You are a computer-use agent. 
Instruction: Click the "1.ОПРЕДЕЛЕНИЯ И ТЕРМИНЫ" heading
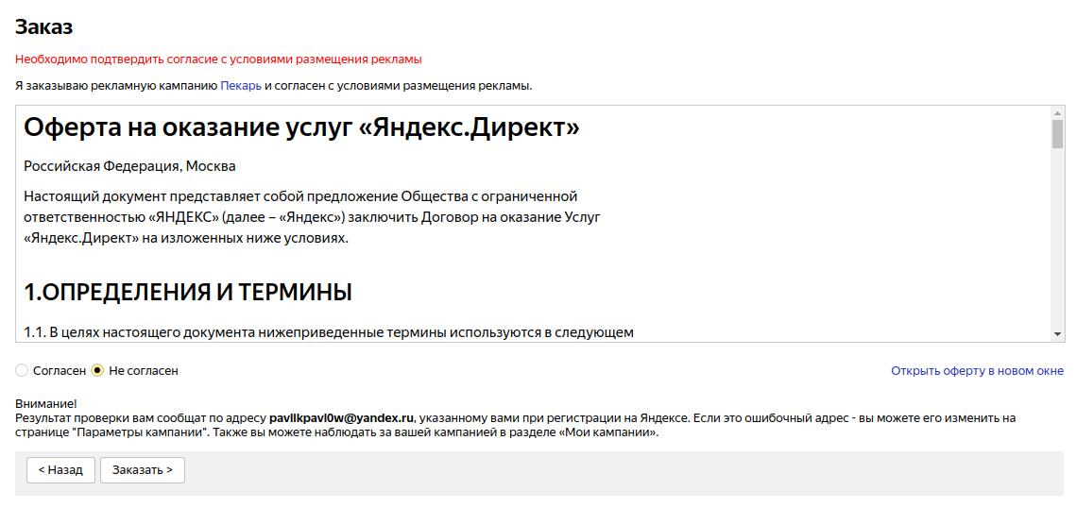tap(187, 293)
